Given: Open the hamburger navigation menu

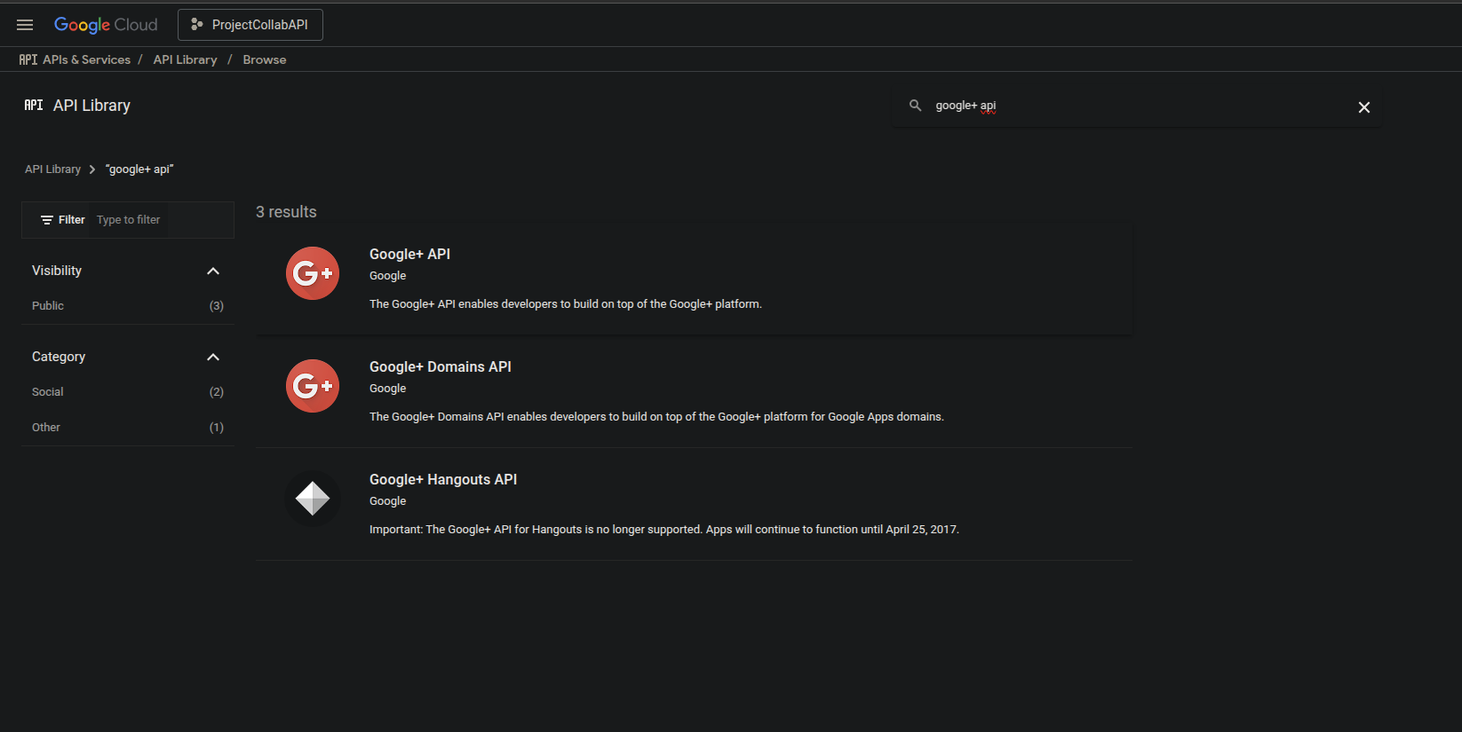Looking at the screenshot, I should [25, 25].
